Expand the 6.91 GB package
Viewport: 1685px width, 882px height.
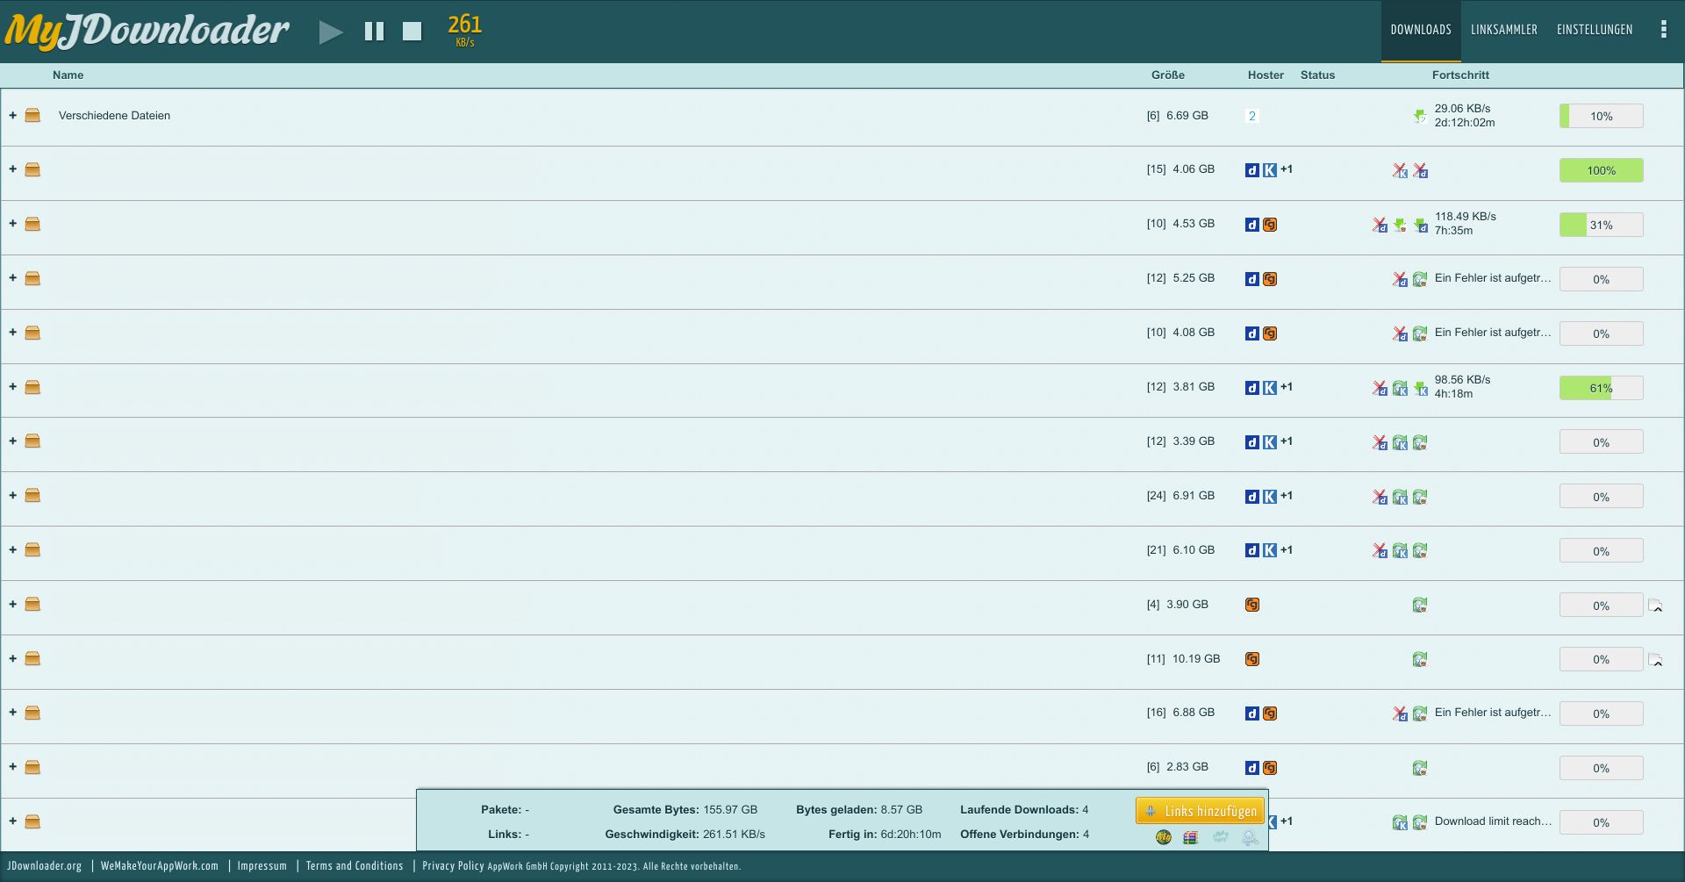tap(13, 495)
